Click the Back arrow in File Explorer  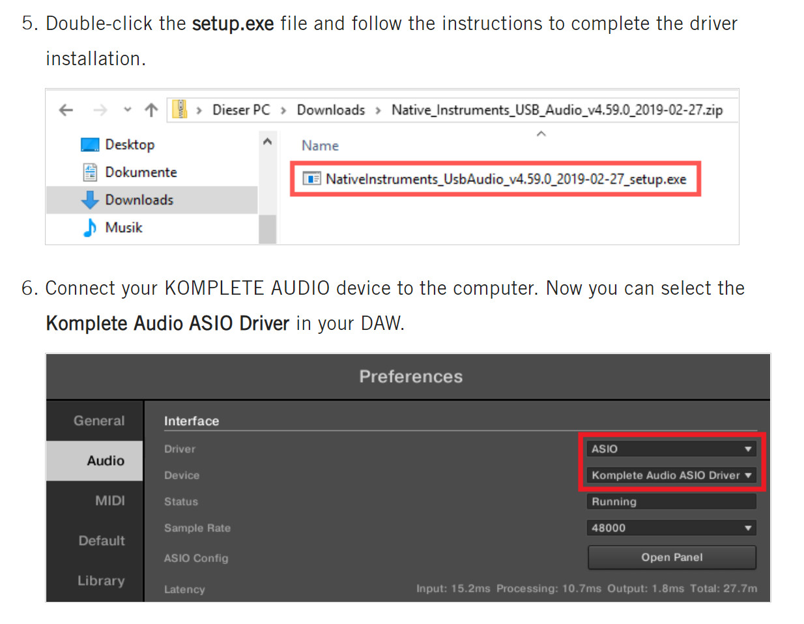click(66, 110)
